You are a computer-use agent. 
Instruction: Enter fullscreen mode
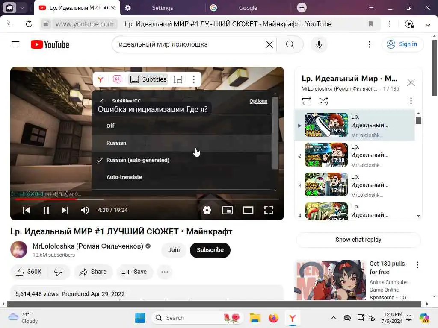[269, 210]
